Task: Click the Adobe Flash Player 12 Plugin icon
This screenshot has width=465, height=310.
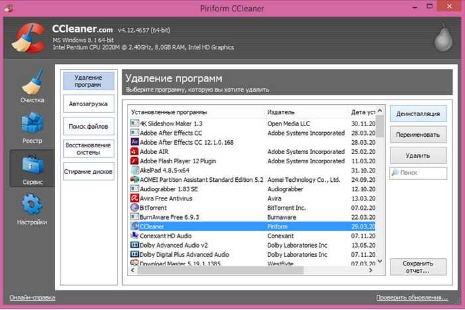Action: (135, 161)
